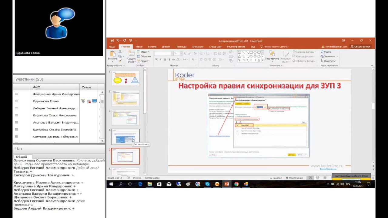Collapse the ribbon with the chevron
The height and width of the screenshot is (218, 388).
pyautogui.click(x=373, y=65)
